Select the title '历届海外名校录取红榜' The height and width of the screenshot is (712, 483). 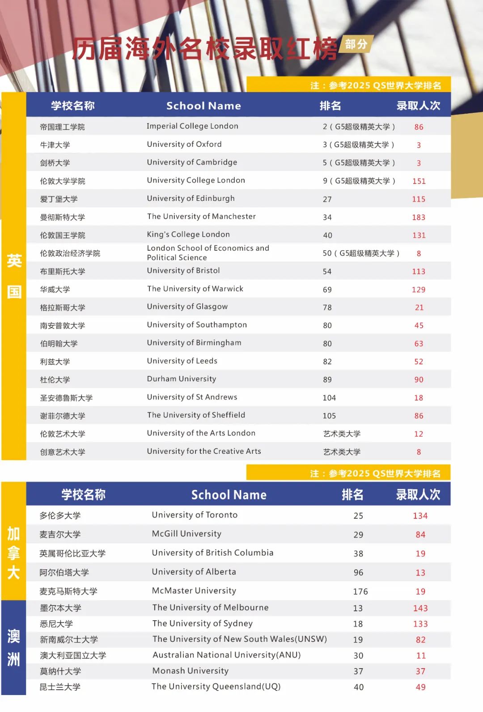[205, 49]
